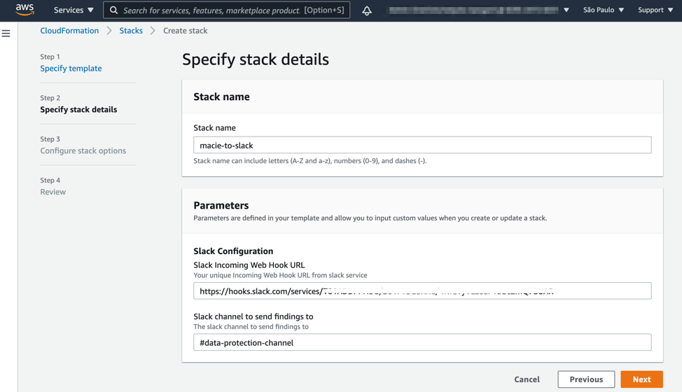
Task: Open the São Paulo region selector
Action: [604, 10]
